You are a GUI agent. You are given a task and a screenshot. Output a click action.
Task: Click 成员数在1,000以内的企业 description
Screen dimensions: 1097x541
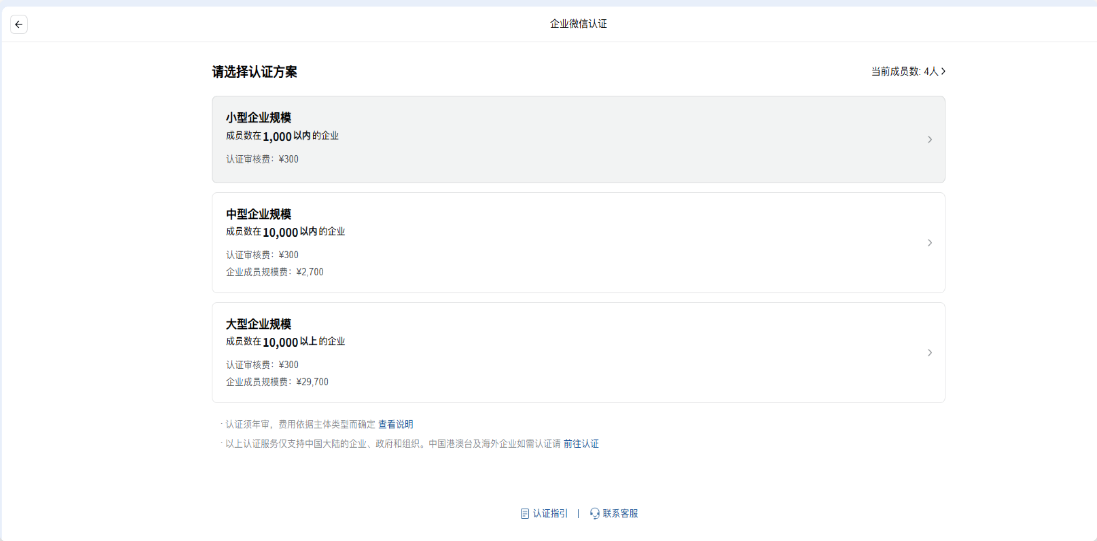pyautogui.click(x=282, y=136)
